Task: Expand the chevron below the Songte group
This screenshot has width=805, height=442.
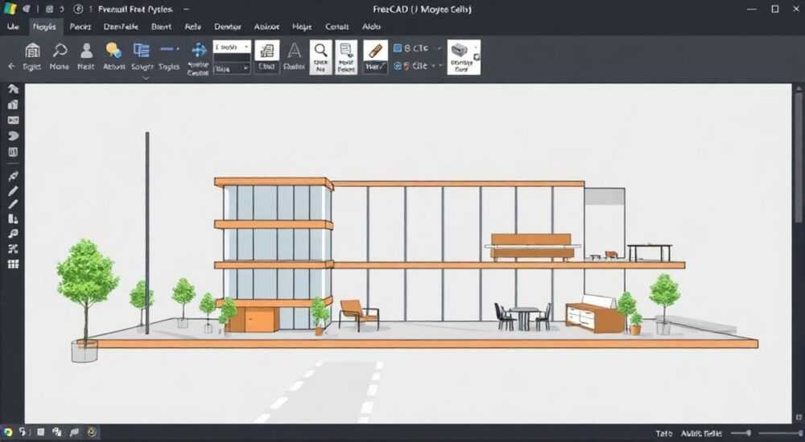Action: (145, 78)
